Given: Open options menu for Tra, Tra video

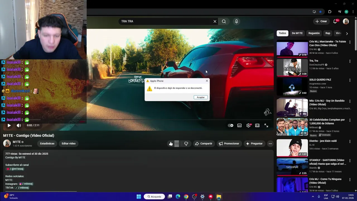Looking at the screenshot, I should (350, 61).
